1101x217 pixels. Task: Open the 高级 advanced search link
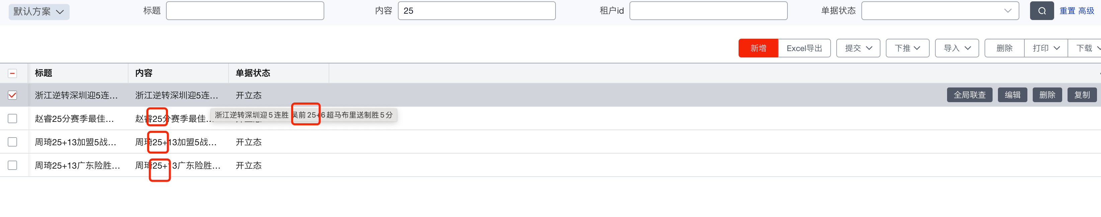tap(1086, 11)
